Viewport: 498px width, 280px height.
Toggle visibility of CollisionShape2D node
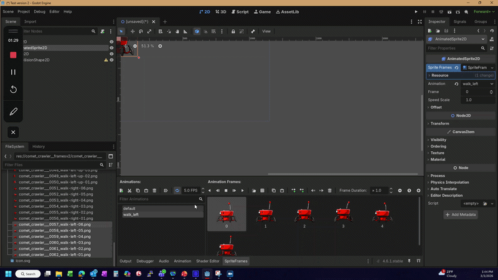112,60
